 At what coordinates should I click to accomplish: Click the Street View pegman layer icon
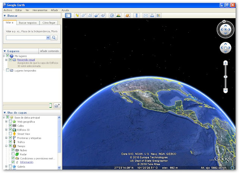pos(14,134)
